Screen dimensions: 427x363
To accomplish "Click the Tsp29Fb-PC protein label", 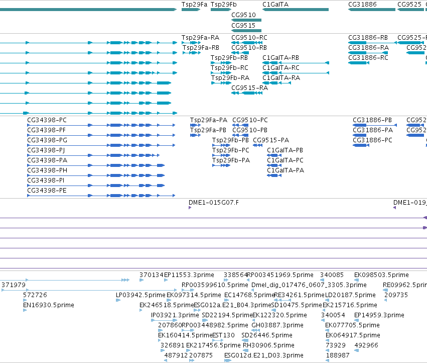I will pos(231,151).
